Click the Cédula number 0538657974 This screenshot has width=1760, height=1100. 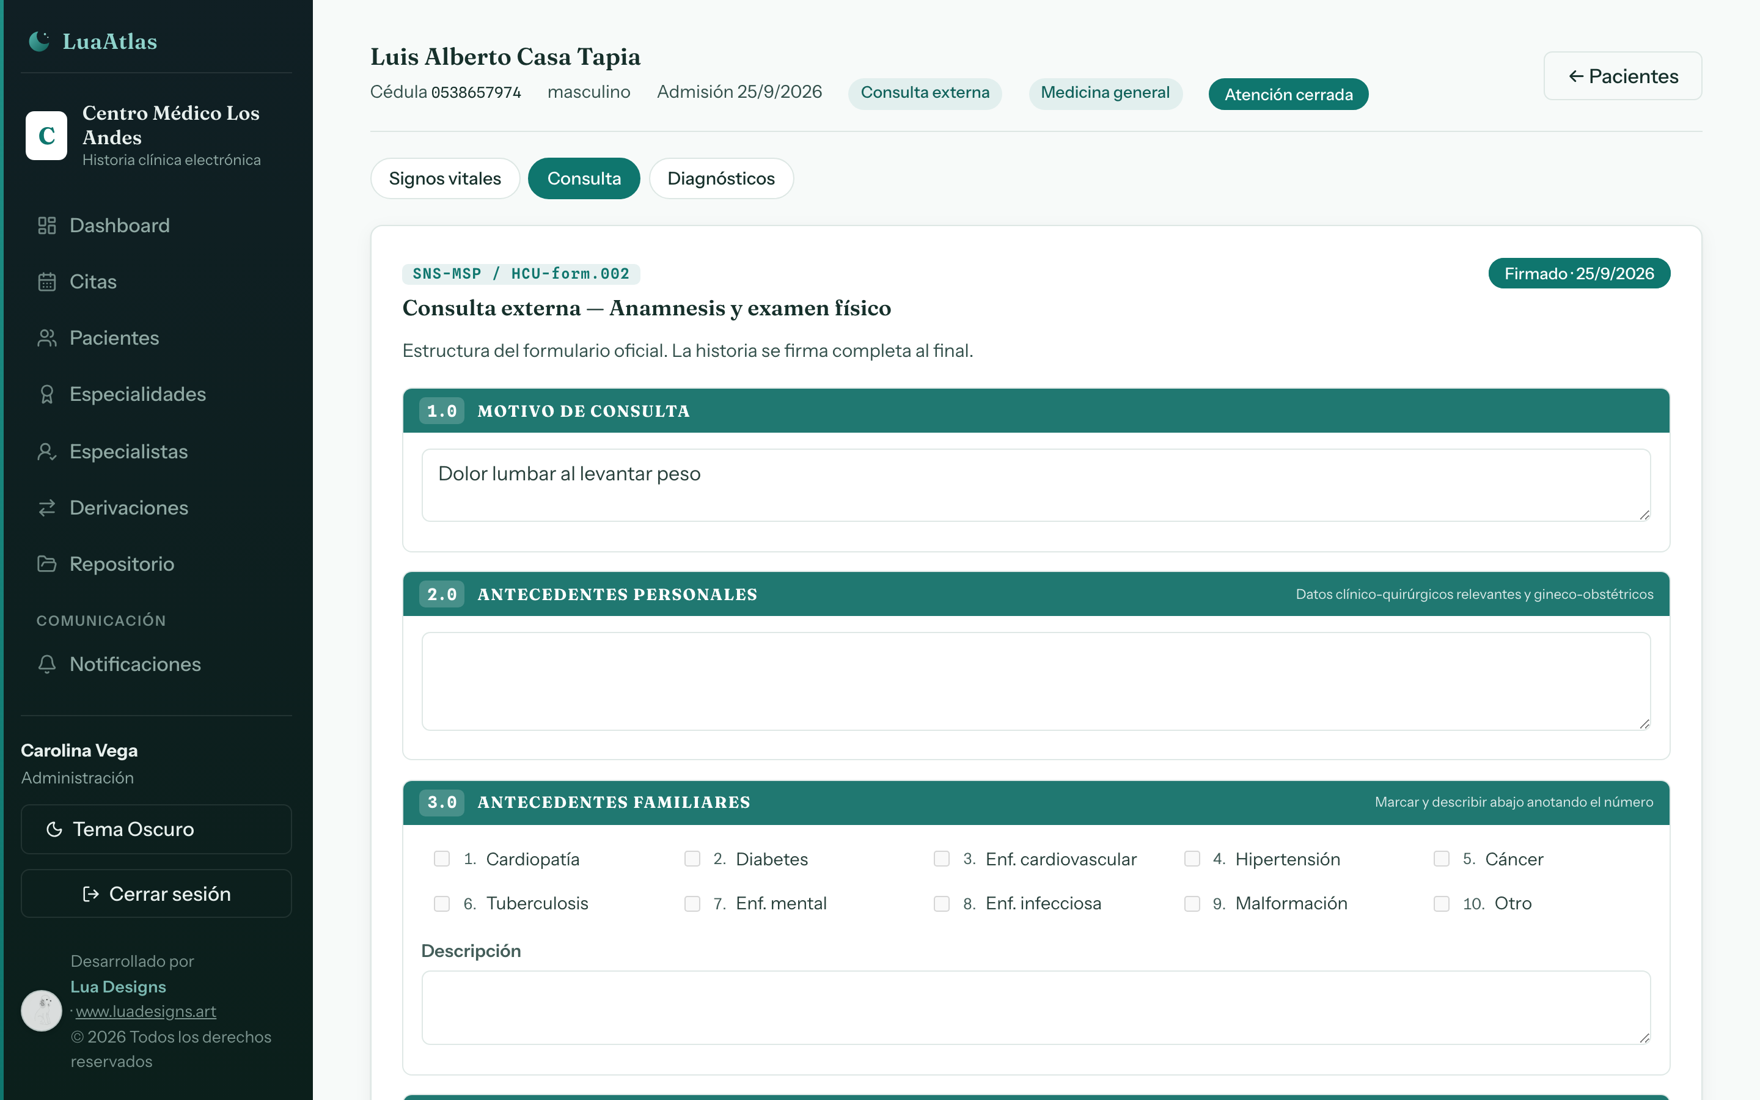[477, 93]
